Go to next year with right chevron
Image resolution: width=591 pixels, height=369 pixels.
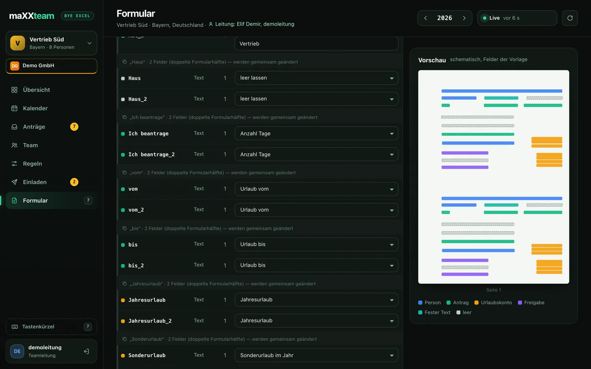(x=464, y=18)
